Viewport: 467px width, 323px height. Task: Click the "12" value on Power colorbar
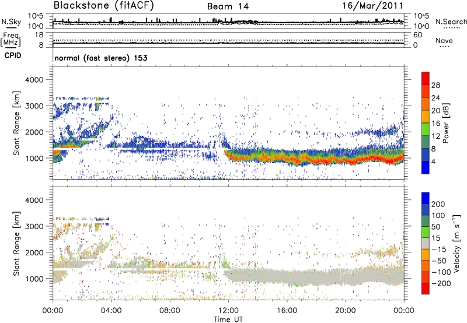pyautogui.click(x=435, y=136)
